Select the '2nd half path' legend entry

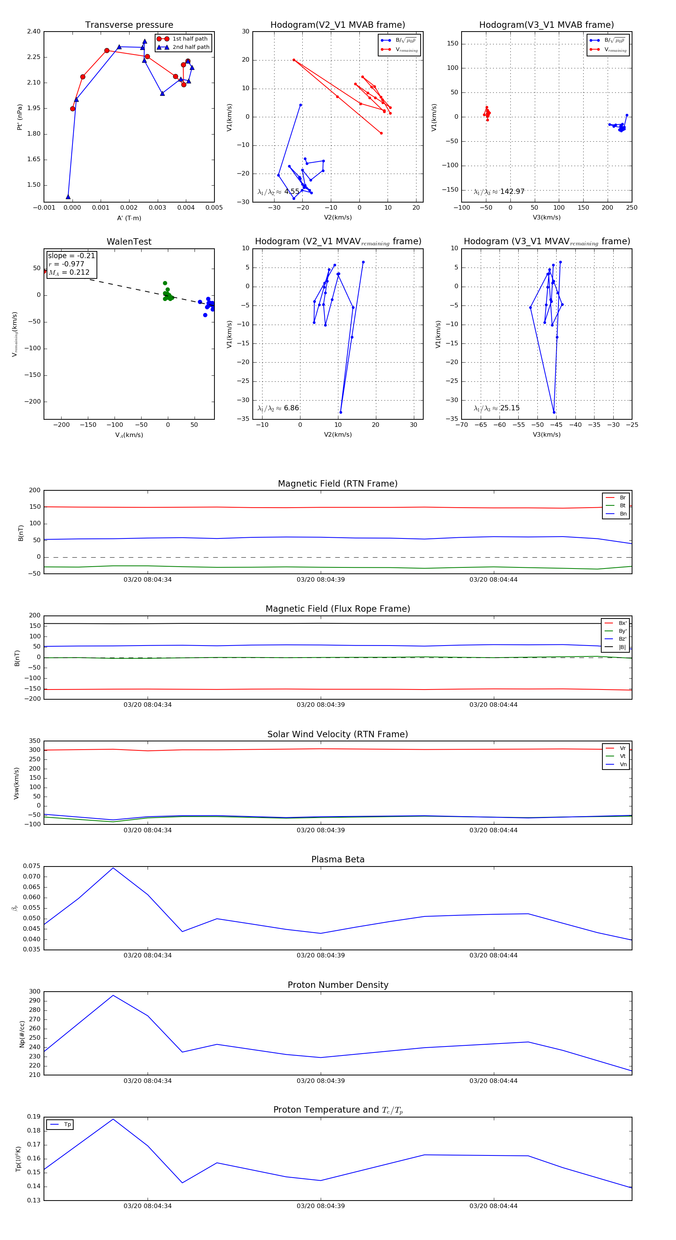(183, 47)
